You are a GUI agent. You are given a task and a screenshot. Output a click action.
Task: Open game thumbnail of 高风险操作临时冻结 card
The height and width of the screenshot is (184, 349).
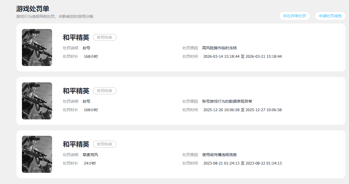point(37,47)
